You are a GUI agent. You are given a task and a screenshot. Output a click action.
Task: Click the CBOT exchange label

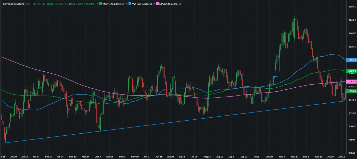pyautogui.click(x=28, y=4)
